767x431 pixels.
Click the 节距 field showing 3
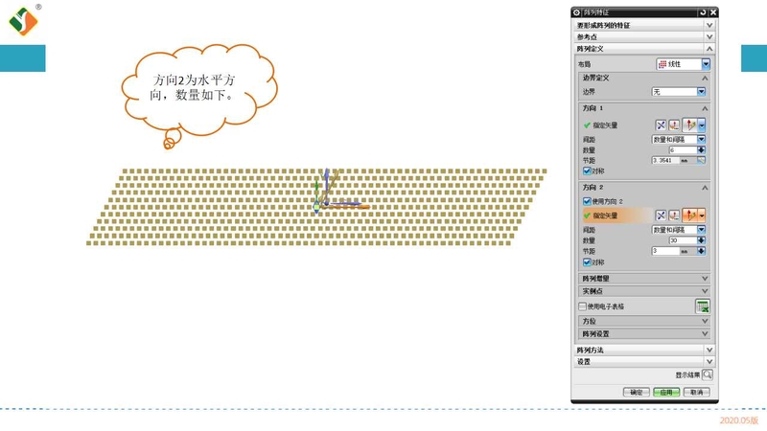coord(665,251)
